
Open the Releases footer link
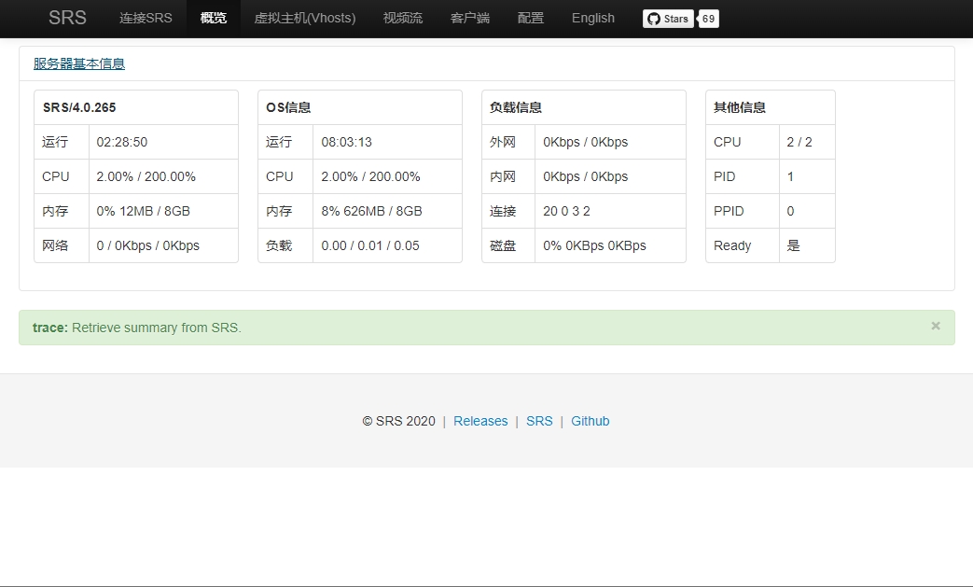[x=480, y=421]
